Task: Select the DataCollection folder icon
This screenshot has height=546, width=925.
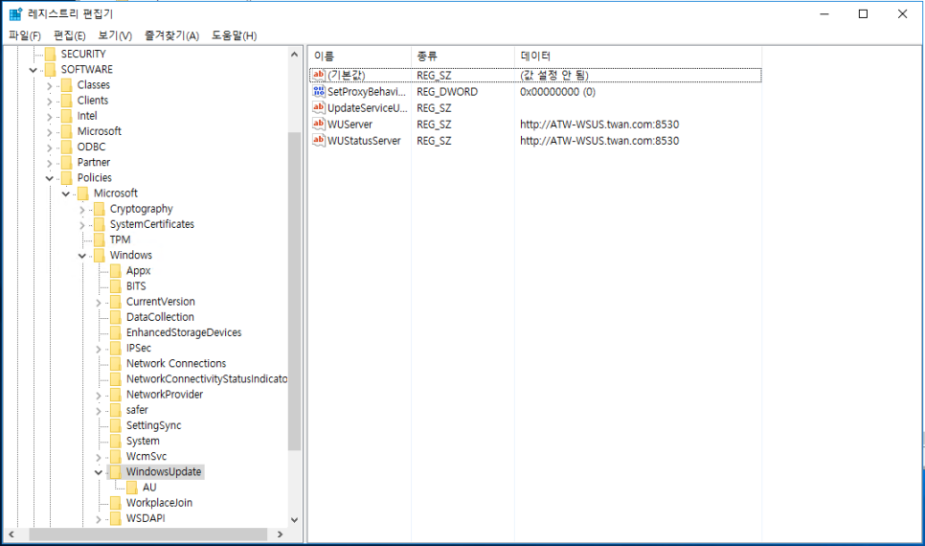Action: (116, 317)
